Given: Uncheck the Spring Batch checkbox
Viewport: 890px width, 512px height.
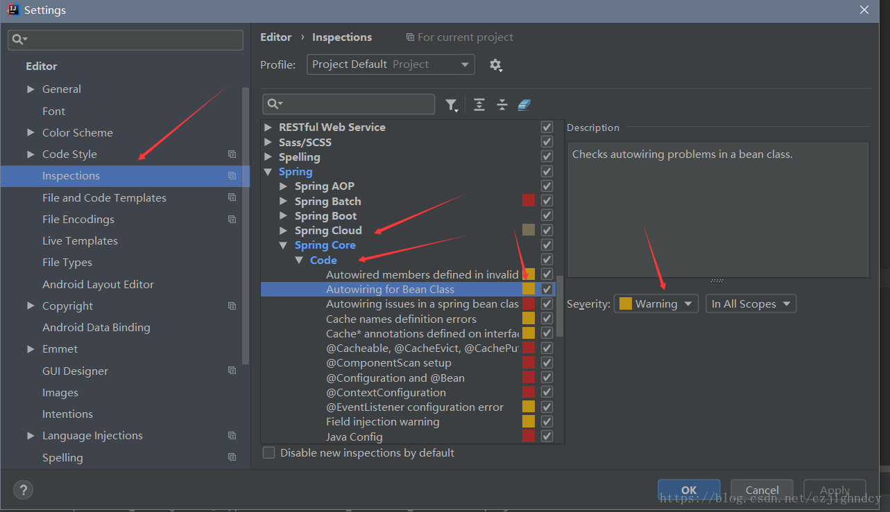Looking at the screenshot, I should coord(547,201).
